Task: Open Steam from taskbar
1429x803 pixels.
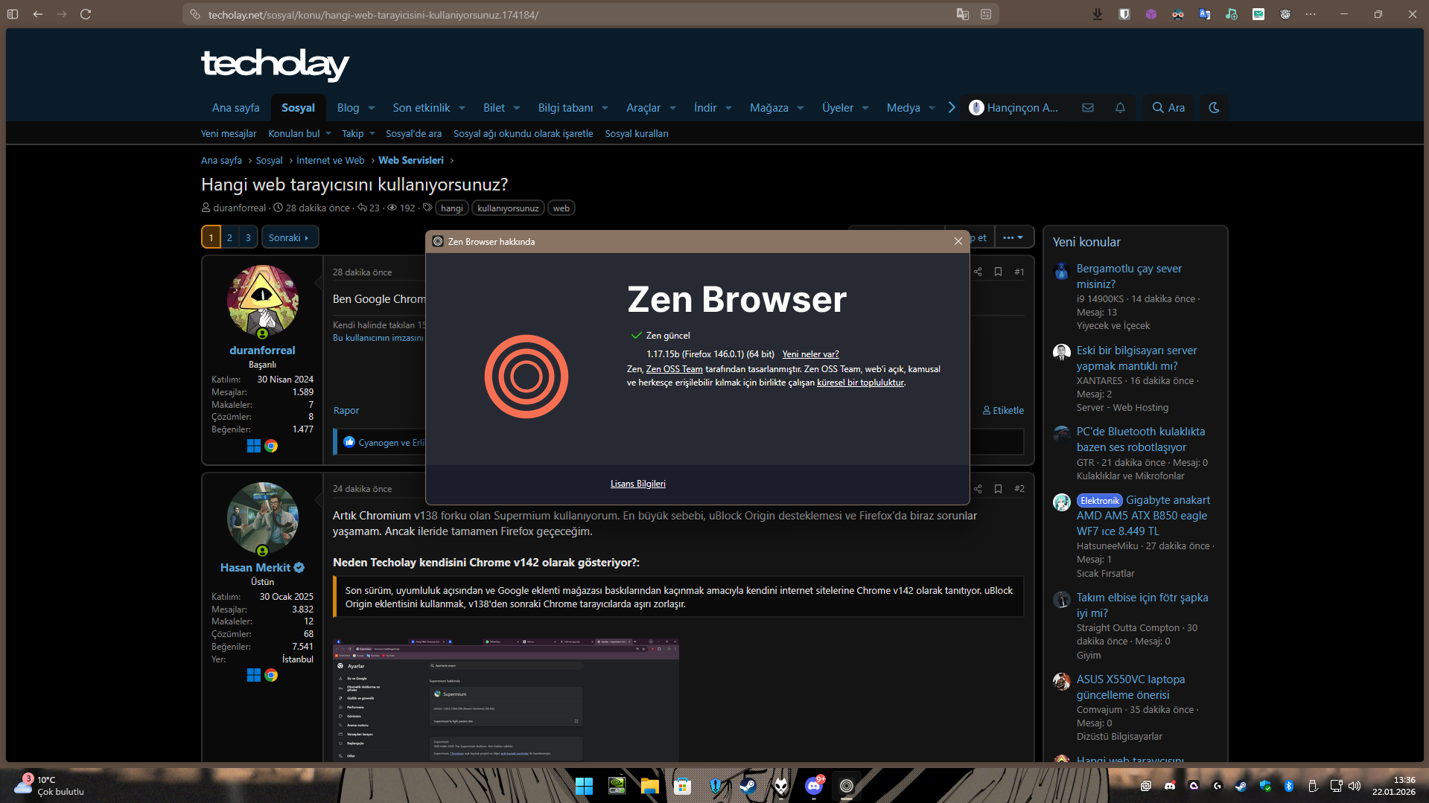Action: click(748, 786)
